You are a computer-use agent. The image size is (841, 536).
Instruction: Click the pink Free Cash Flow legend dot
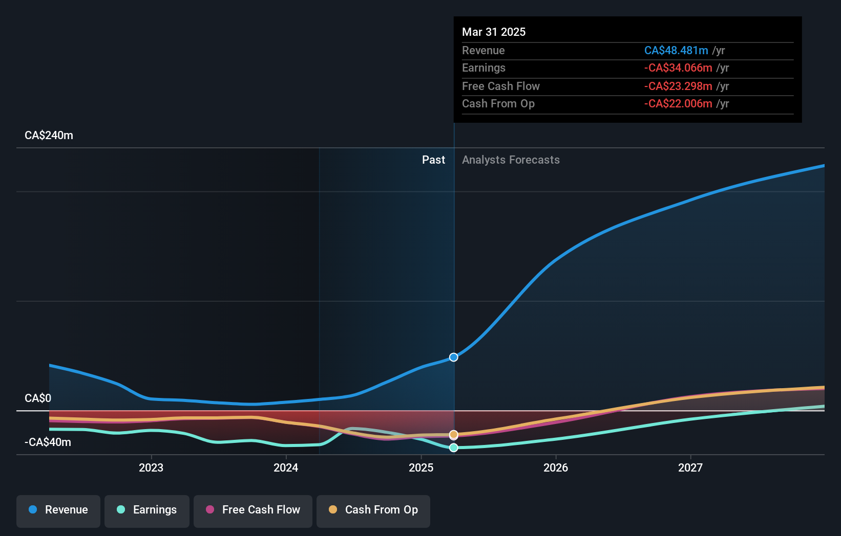click(211, 510)
